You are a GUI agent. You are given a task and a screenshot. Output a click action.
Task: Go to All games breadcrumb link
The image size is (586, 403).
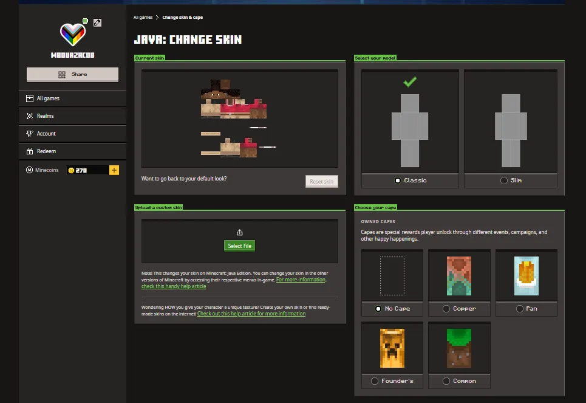[143, 17]
